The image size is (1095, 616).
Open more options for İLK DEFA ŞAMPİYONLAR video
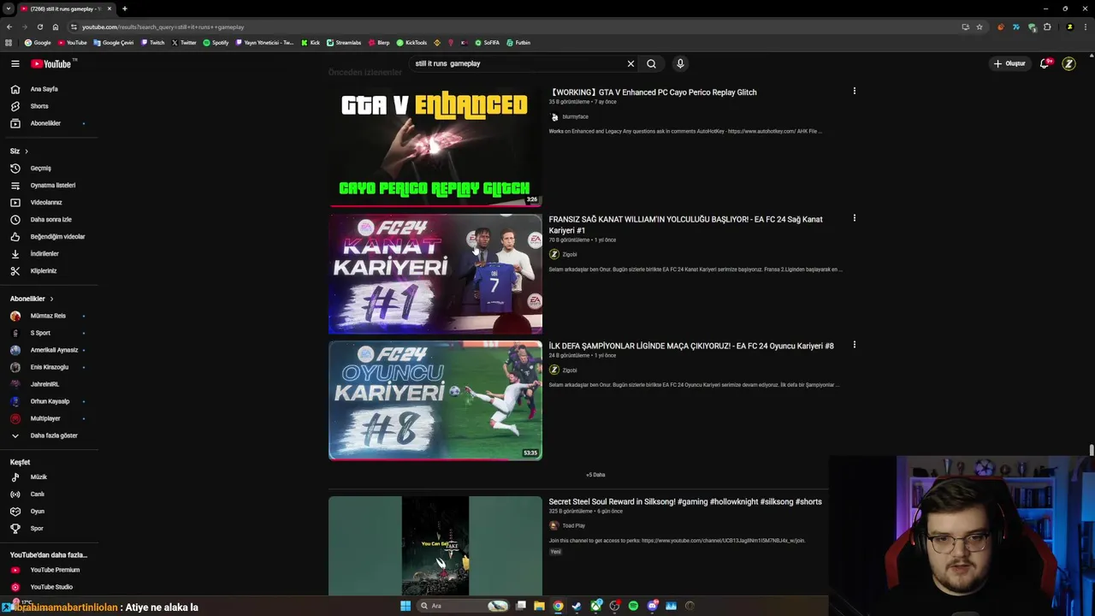pyautogui.click(x=854, y=345)
